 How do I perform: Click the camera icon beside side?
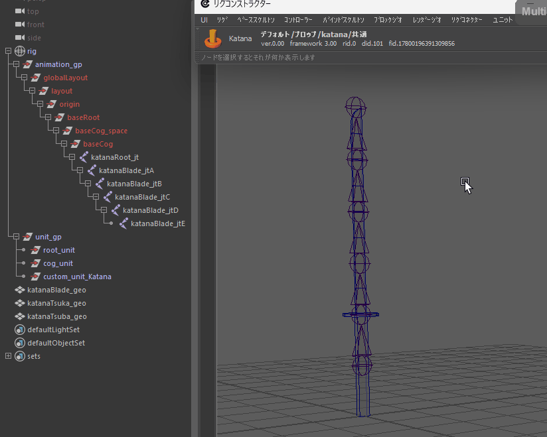click(x=20, y=38)
